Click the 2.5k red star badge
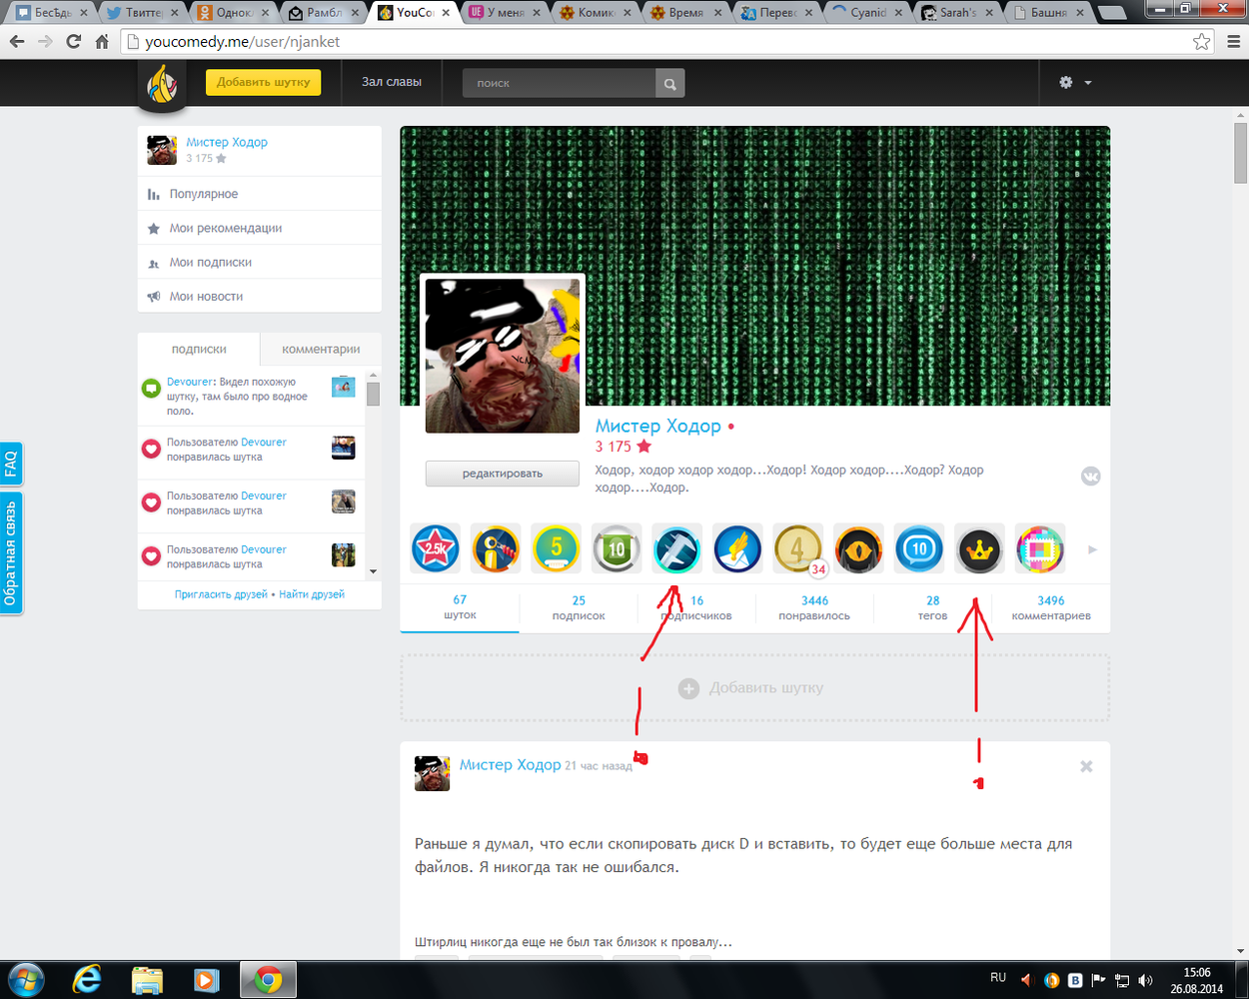 pos(437,548)
